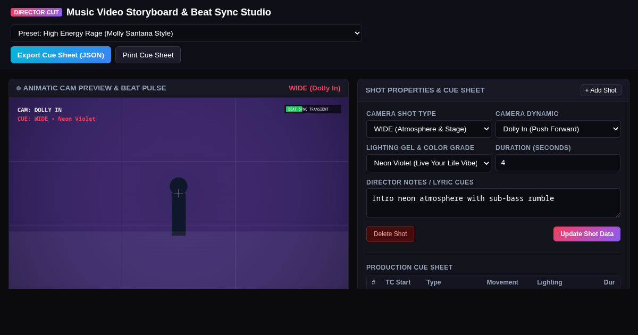The image size is (638, 335).
Task: Click the Duration (Seconds) input field
Action: pos(558,163)
